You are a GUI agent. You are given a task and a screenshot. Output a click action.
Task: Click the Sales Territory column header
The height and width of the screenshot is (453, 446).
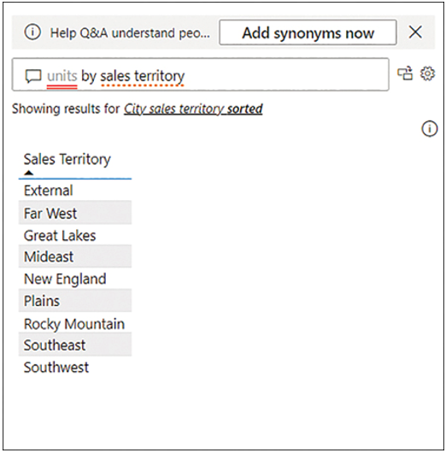point(67,159)
